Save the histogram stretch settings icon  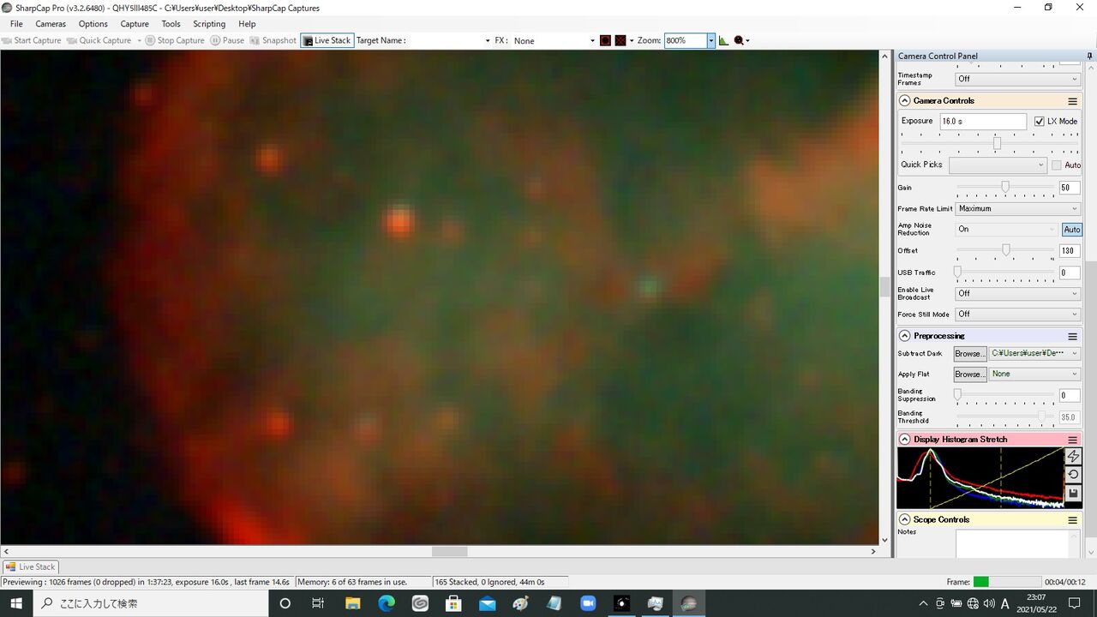pyautogui.click(x=1072, y=494)
